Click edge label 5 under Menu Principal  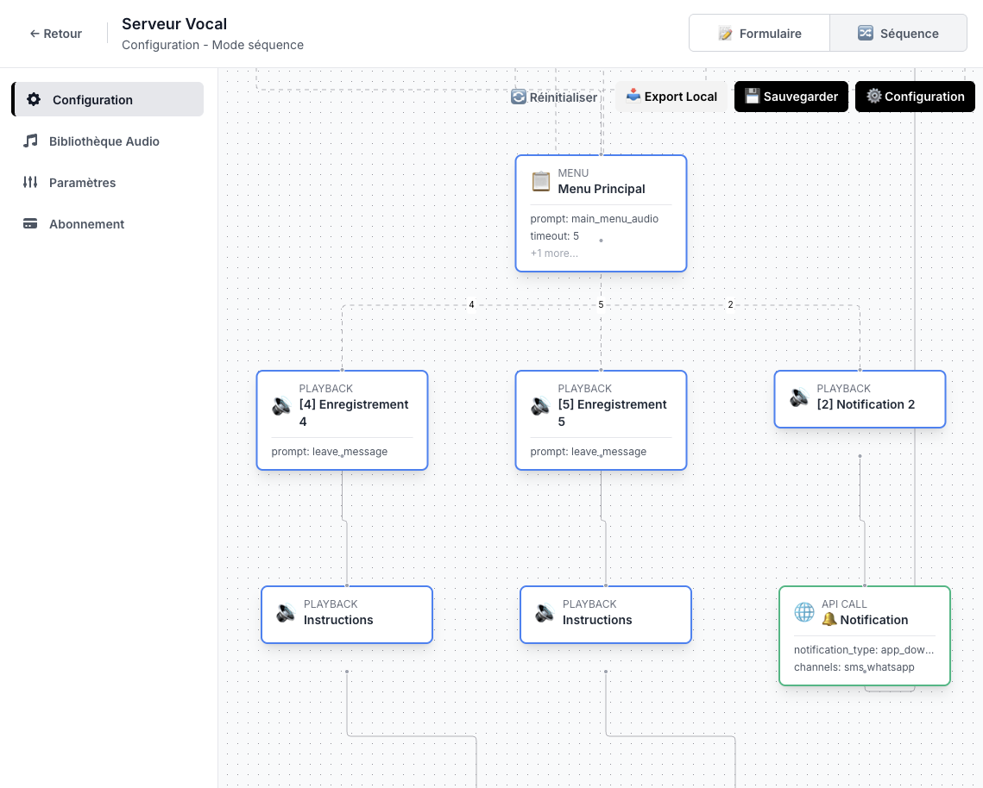pyautogui.click(x=601, y=304)
